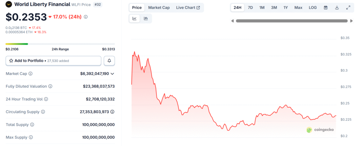The image size is (359, 146).
Task: Click the bell price alert icon
Action: [x=109, y=61]
